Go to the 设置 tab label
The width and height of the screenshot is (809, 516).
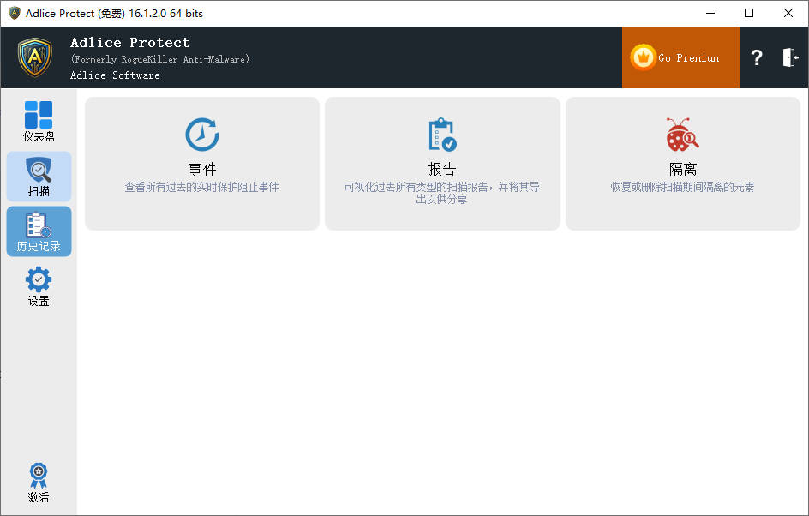[39, 301]
